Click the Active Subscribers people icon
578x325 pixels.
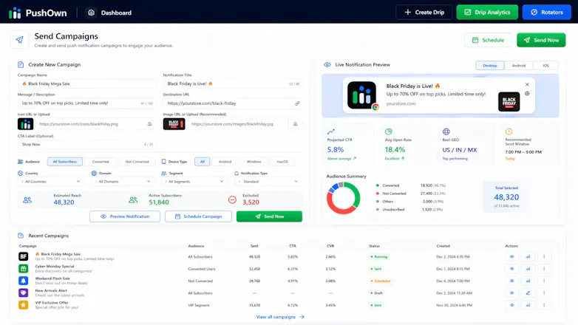[133, 200]
